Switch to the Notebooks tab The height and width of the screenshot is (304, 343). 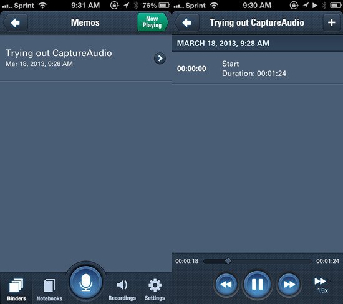tap(49, 289)
